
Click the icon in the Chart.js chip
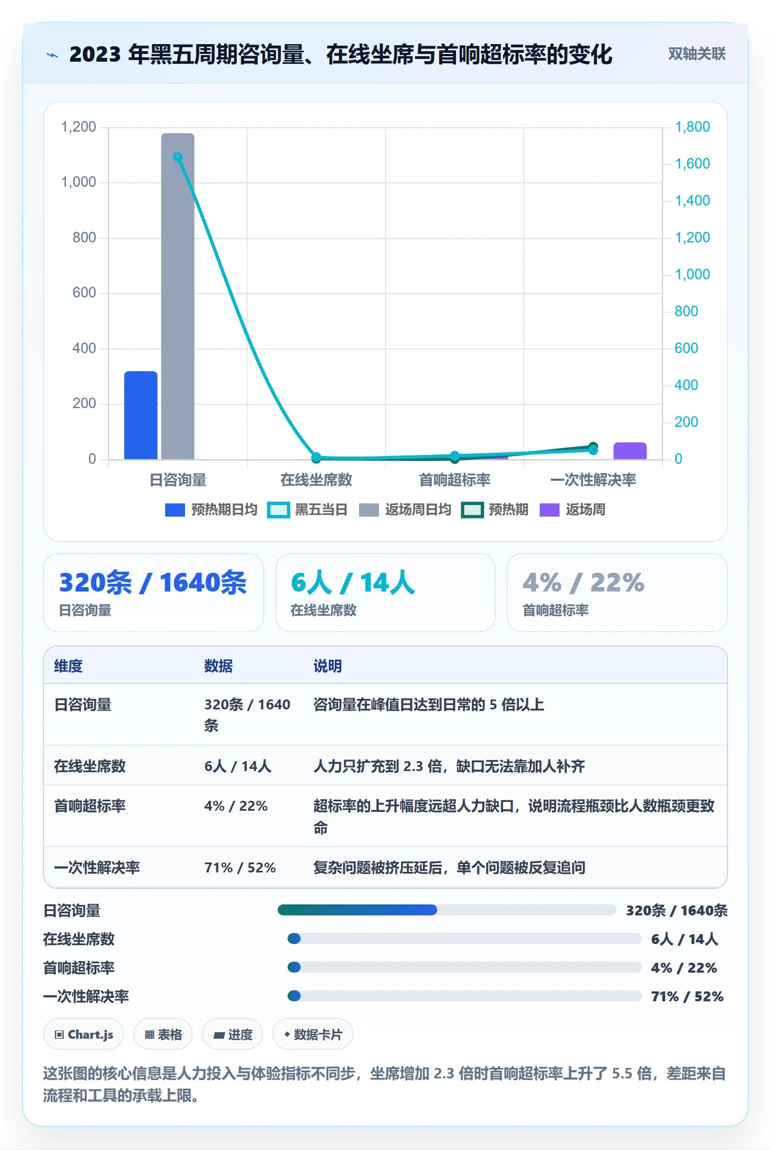click(x=59, y=1034)
